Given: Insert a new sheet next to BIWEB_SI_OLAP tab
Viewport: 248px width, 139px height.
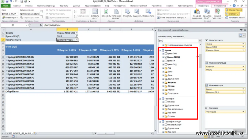Looking at the screenshot, I should tap(35, 134).
